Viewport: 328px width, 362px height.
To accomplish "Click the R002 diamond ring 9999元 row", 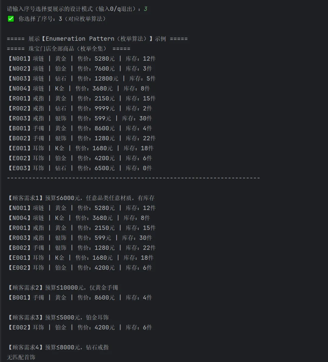I will (80, 108).
